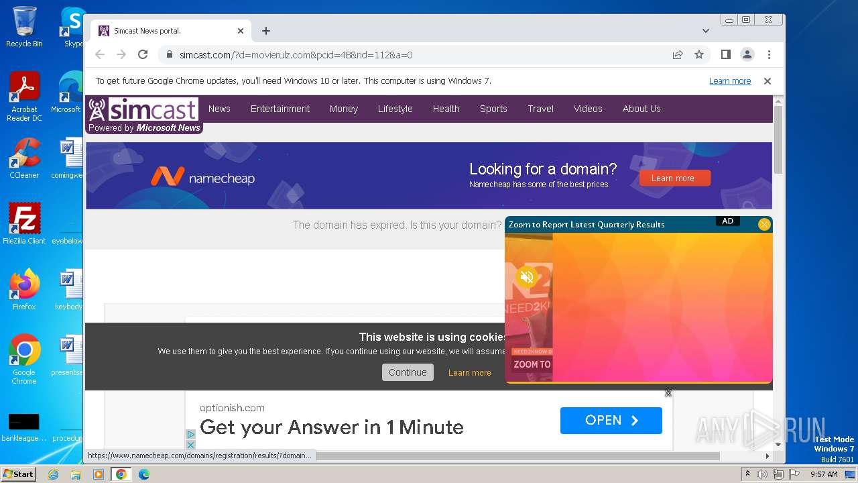Open the Chrome profile avatar icon
The height and width of the screenshot is (483, 858).
[x=747, y=54]
